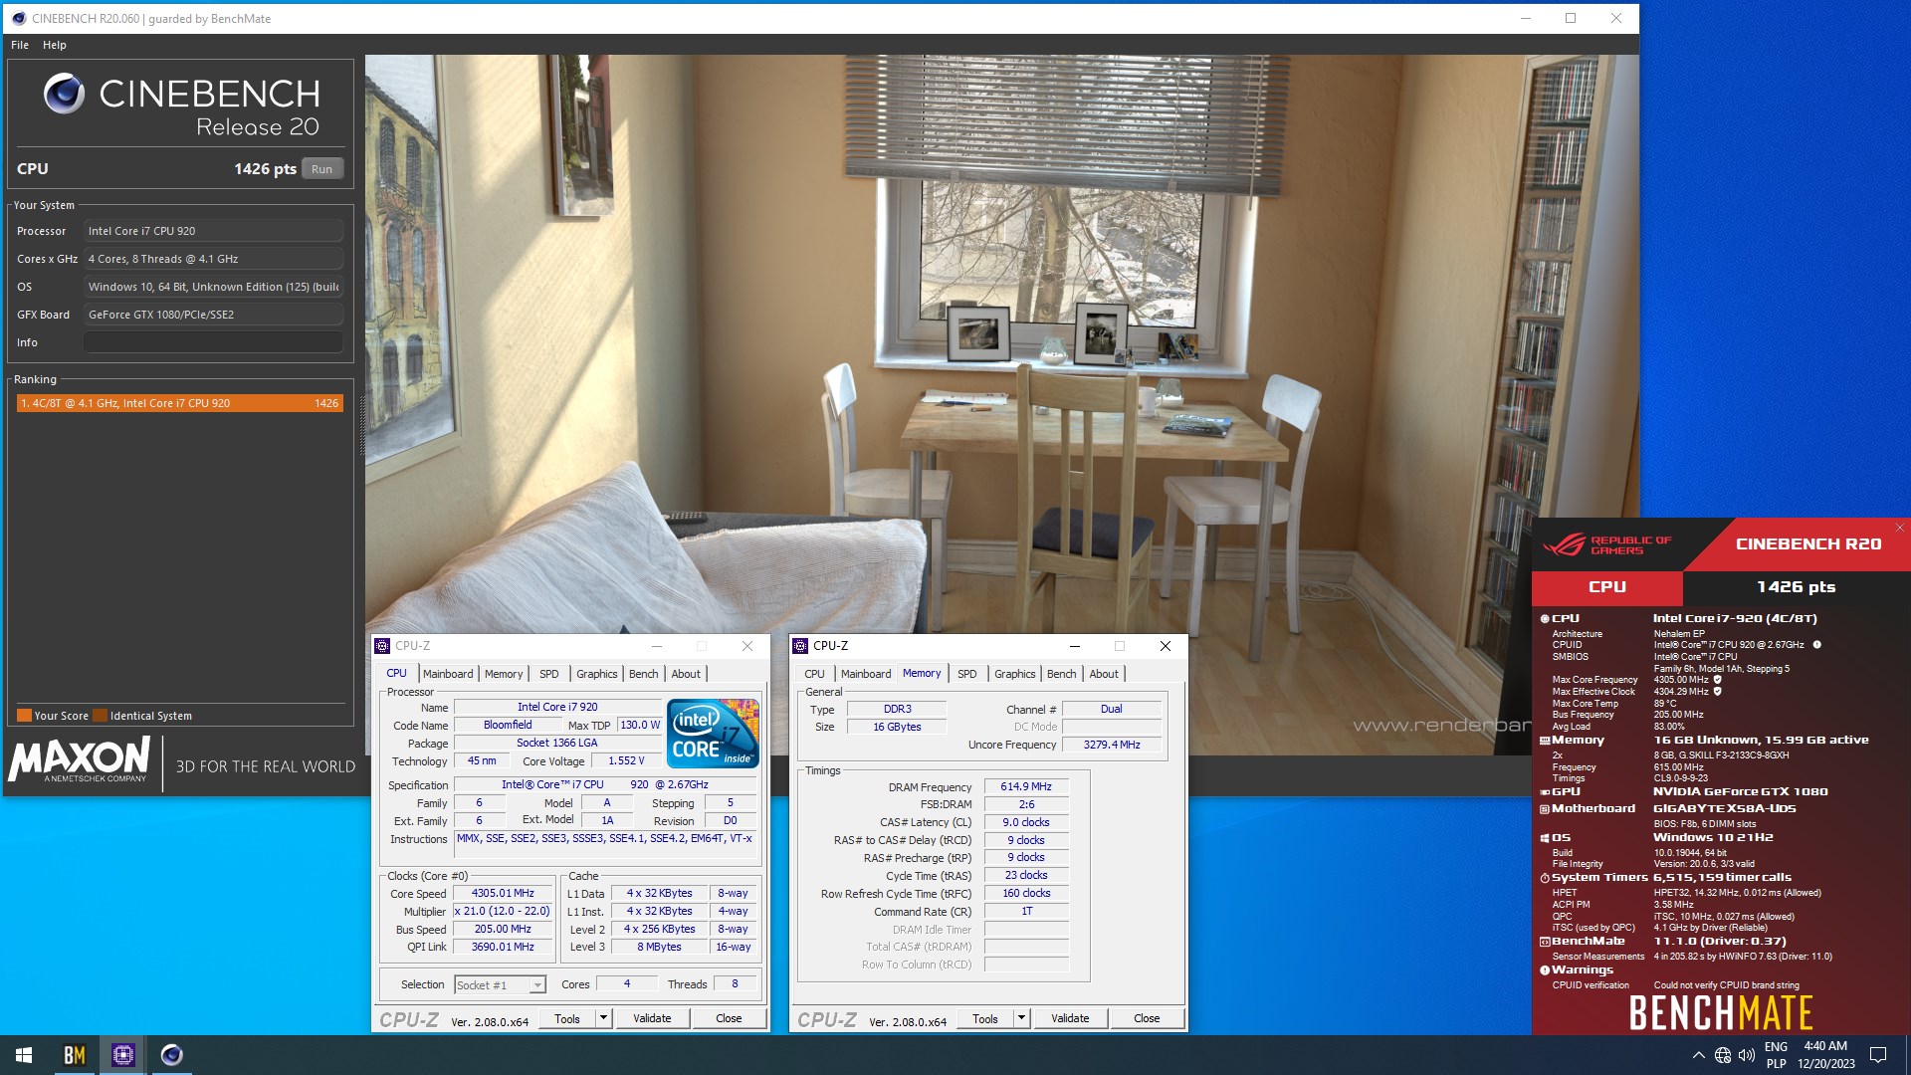The image size is (1911, 1075).
Task: Switch to Memory tab in CPU-Z CPU window
Action: coord(504,674)
